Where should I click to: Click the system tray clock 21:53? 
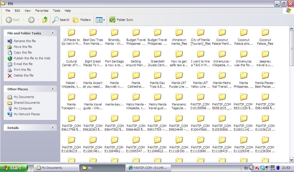tap(286, 168)
